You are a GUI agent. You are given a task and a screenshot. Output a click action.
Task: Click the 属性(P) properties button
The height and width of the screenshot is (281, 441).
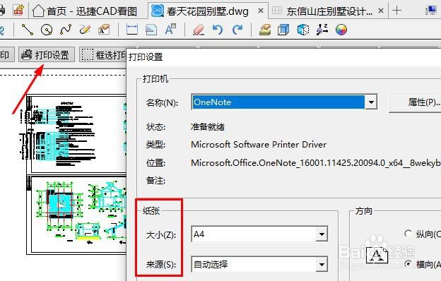[x=415, y=102]
